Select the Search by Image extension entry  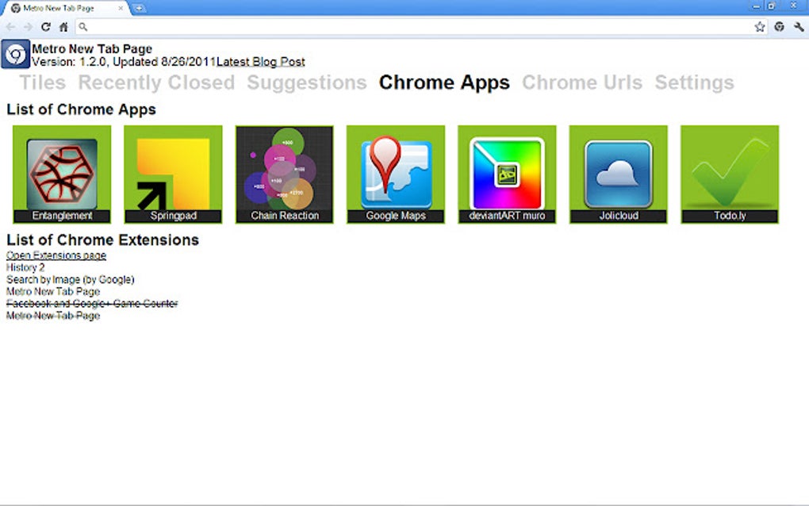[x=70, y=279]
